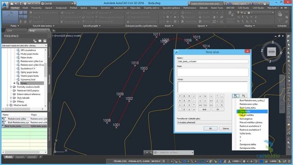The image size is (293, 165).
Task: Click the C clear key in calculator
Action: pos(222,105)
